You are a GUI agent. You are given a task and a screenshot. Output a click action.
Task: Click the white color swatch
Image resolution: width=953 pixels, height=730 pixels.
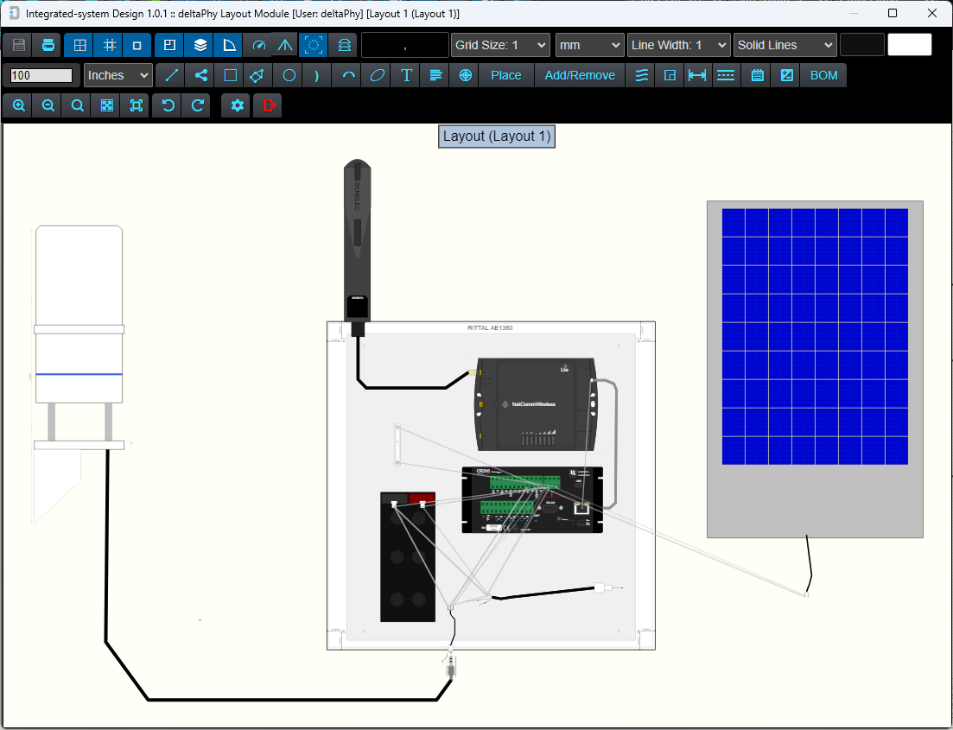(909, 44)
